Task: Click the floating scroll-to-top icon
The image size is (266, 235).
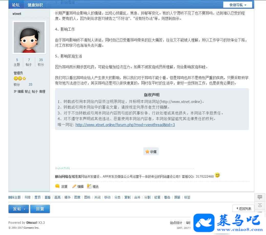Action: click(260, 206)
